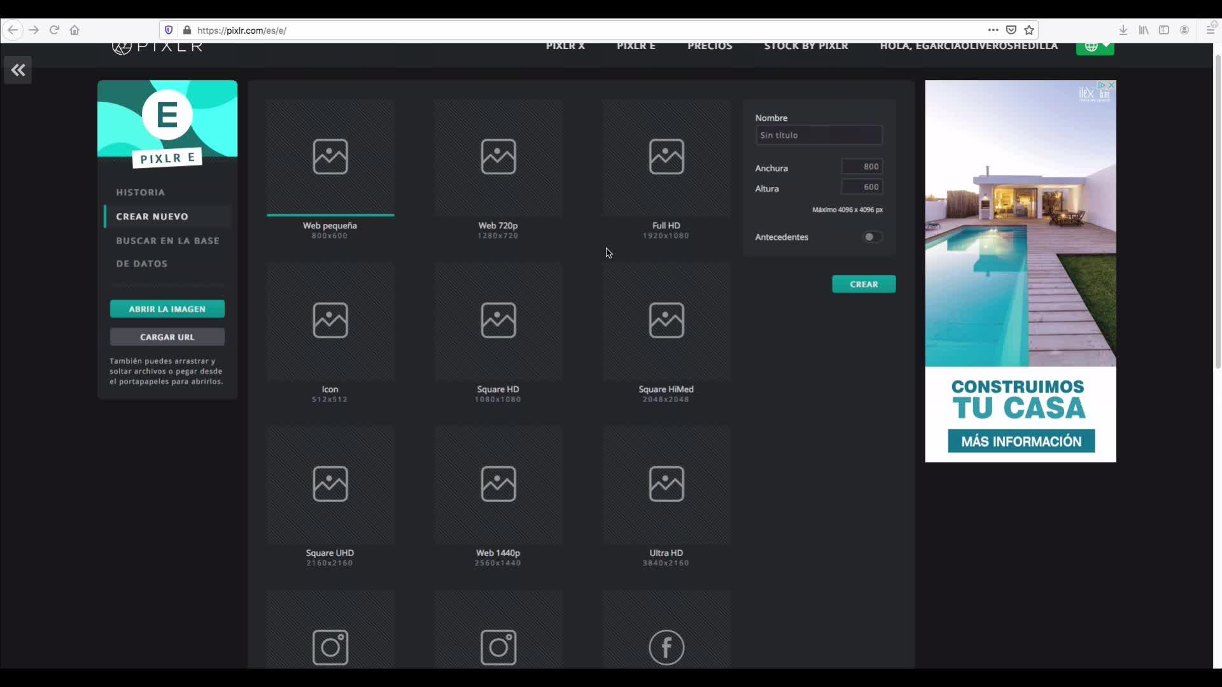Choose the first Instagram preset icon
The image size is (1222, 687).
330,647
